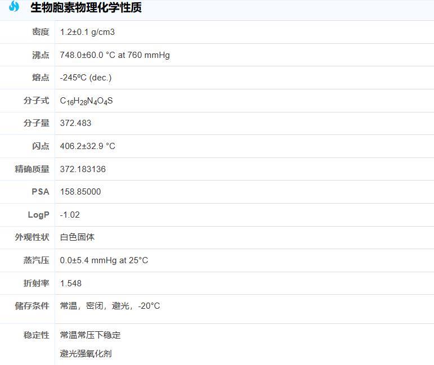Click the 沸点 row label
This screenshot has width=434, height=365.
tap(41, 55)
